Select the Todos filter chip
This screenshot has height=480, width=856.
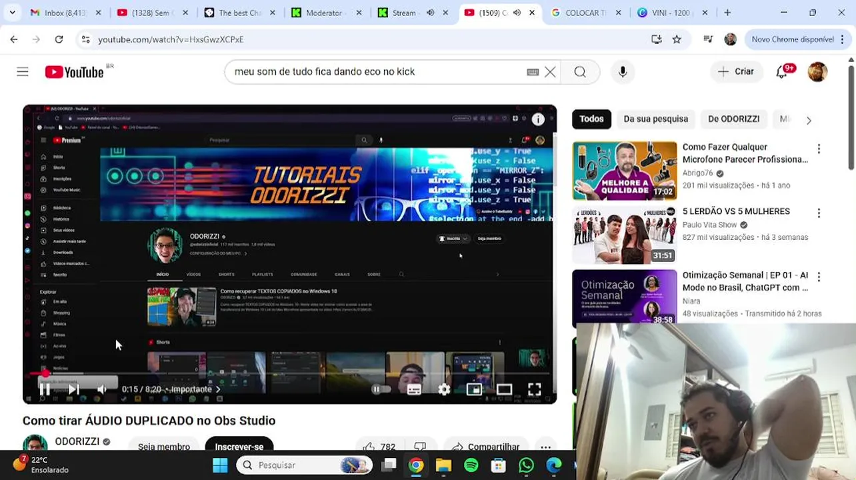point(591,119)
